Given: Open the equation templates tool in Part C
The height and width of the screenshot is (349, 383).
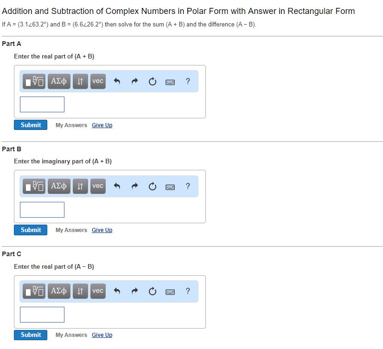Looking at the screenshot, I should point(33,291).
